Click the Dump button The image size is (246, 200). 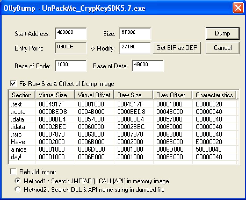click(x=222, y=33)
